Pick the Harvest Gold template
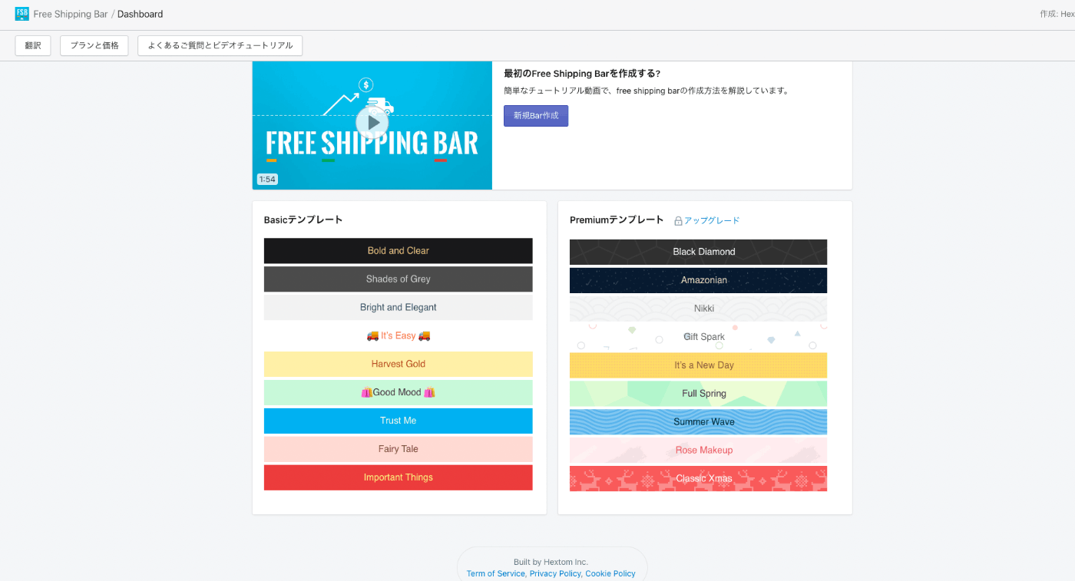 [399, 365]
